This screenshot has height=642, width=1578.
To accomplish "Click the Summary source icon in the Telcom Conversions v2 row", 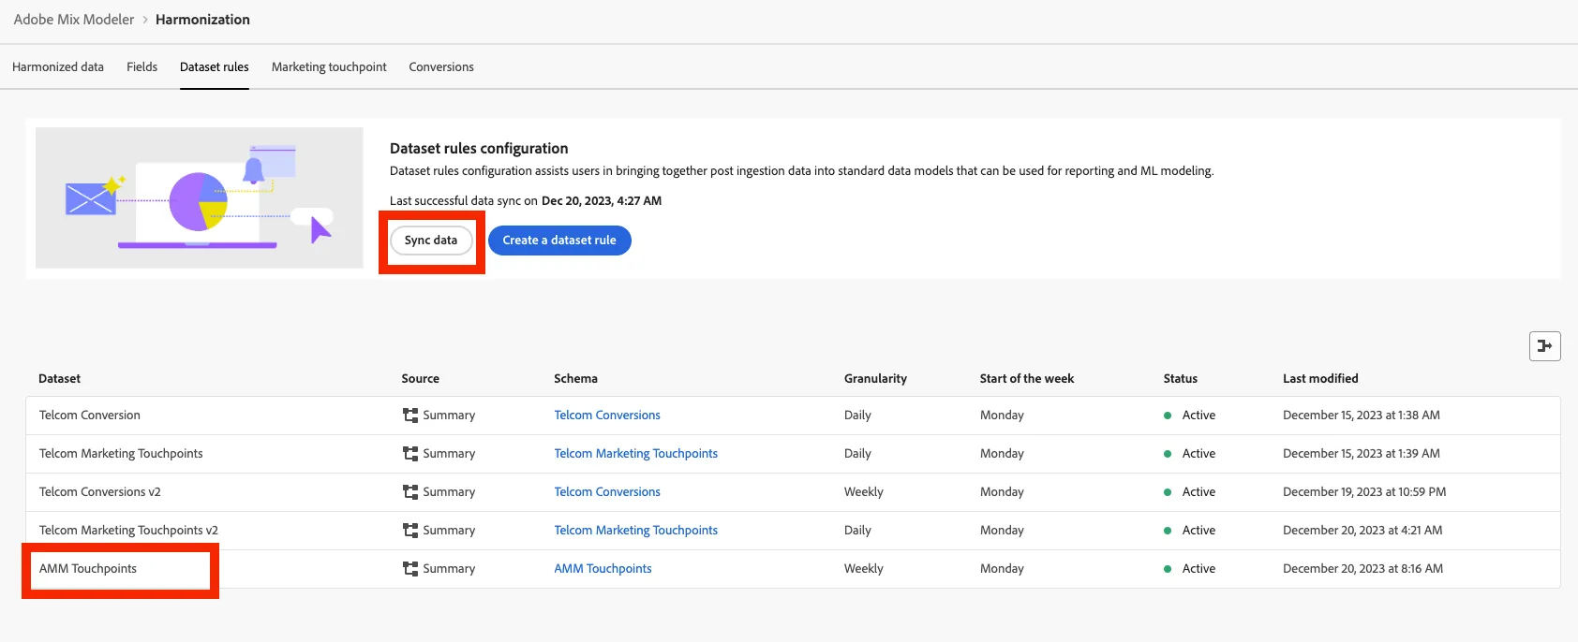I will coord(410,492).
